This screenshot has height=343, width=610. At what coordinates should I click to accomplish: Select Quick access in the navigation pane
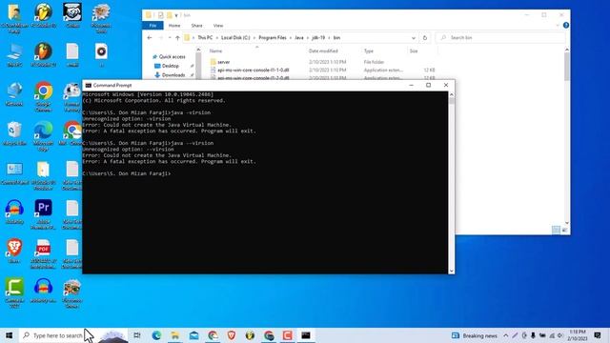click(x=172, y=57)
